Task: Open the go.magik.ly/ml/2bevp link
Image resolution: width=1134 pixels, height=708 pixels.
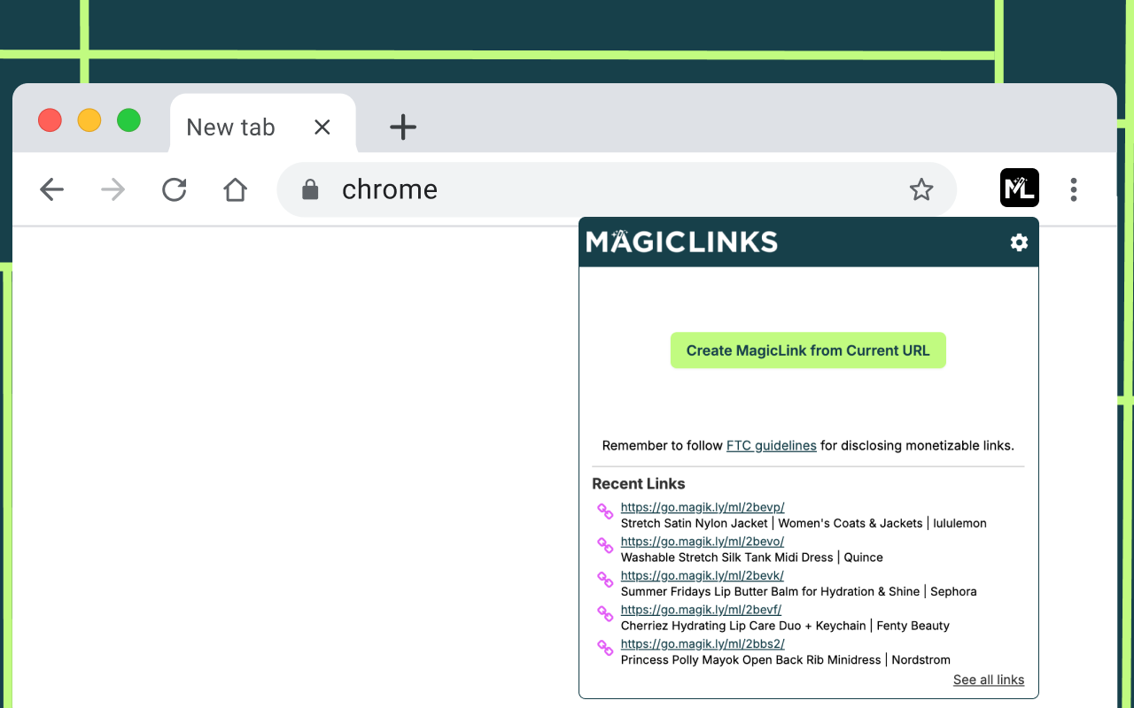Action: (703, 506)
